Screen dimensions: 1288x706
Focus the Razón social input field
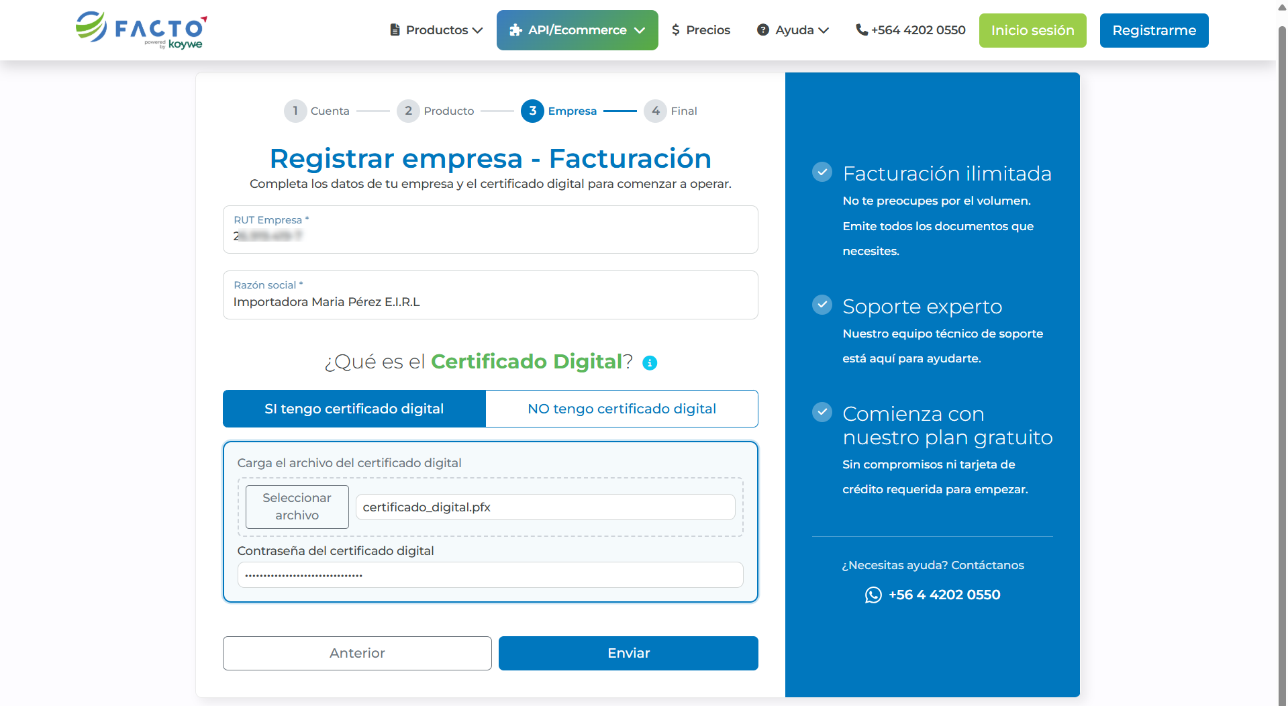point(490,295)
